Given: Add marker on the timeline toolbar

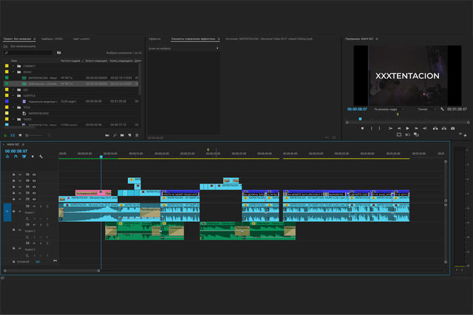Looking at the screenshot, I should coord(33,157).
